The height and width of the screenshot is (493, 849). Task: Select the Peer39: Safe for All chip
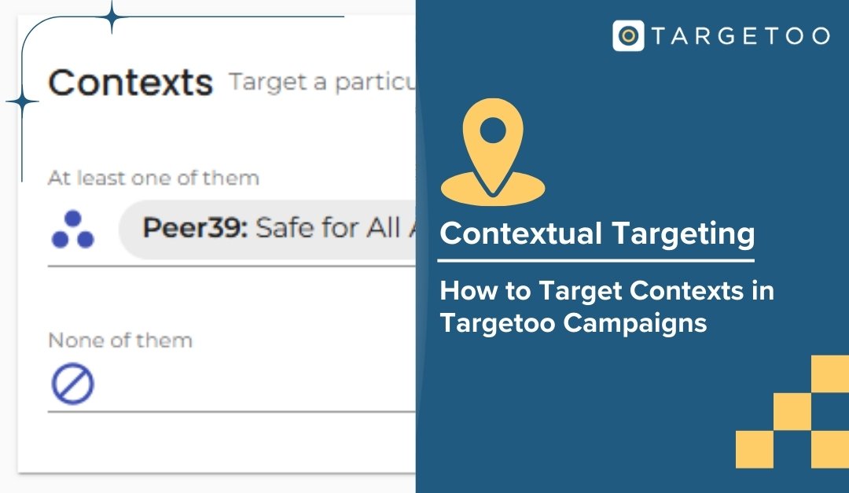(x=267, y=229)
